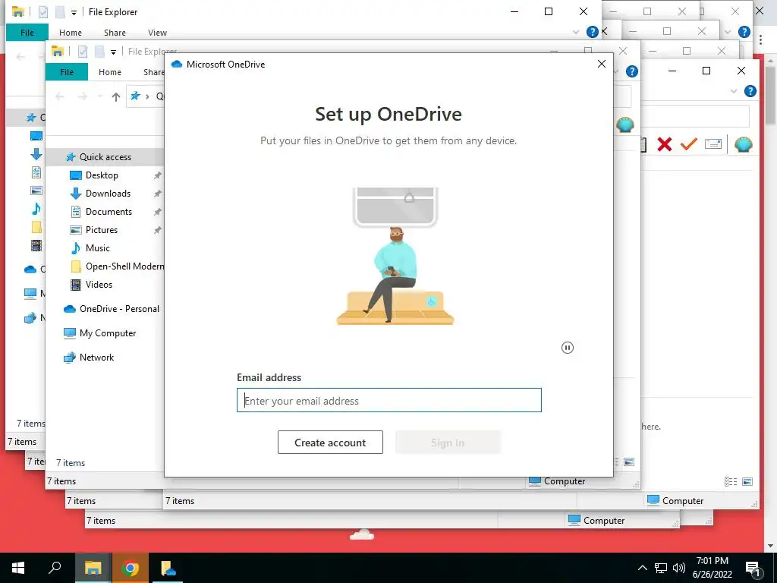Open the Windows Start menu
Viewport: 777px width, 583px height.
pyautogui.click(x=18, y=568)
